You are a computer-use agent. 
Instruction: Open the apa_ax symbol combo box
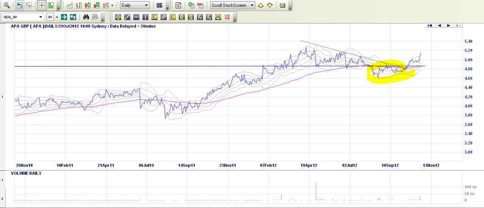click(x=23, y=17)
